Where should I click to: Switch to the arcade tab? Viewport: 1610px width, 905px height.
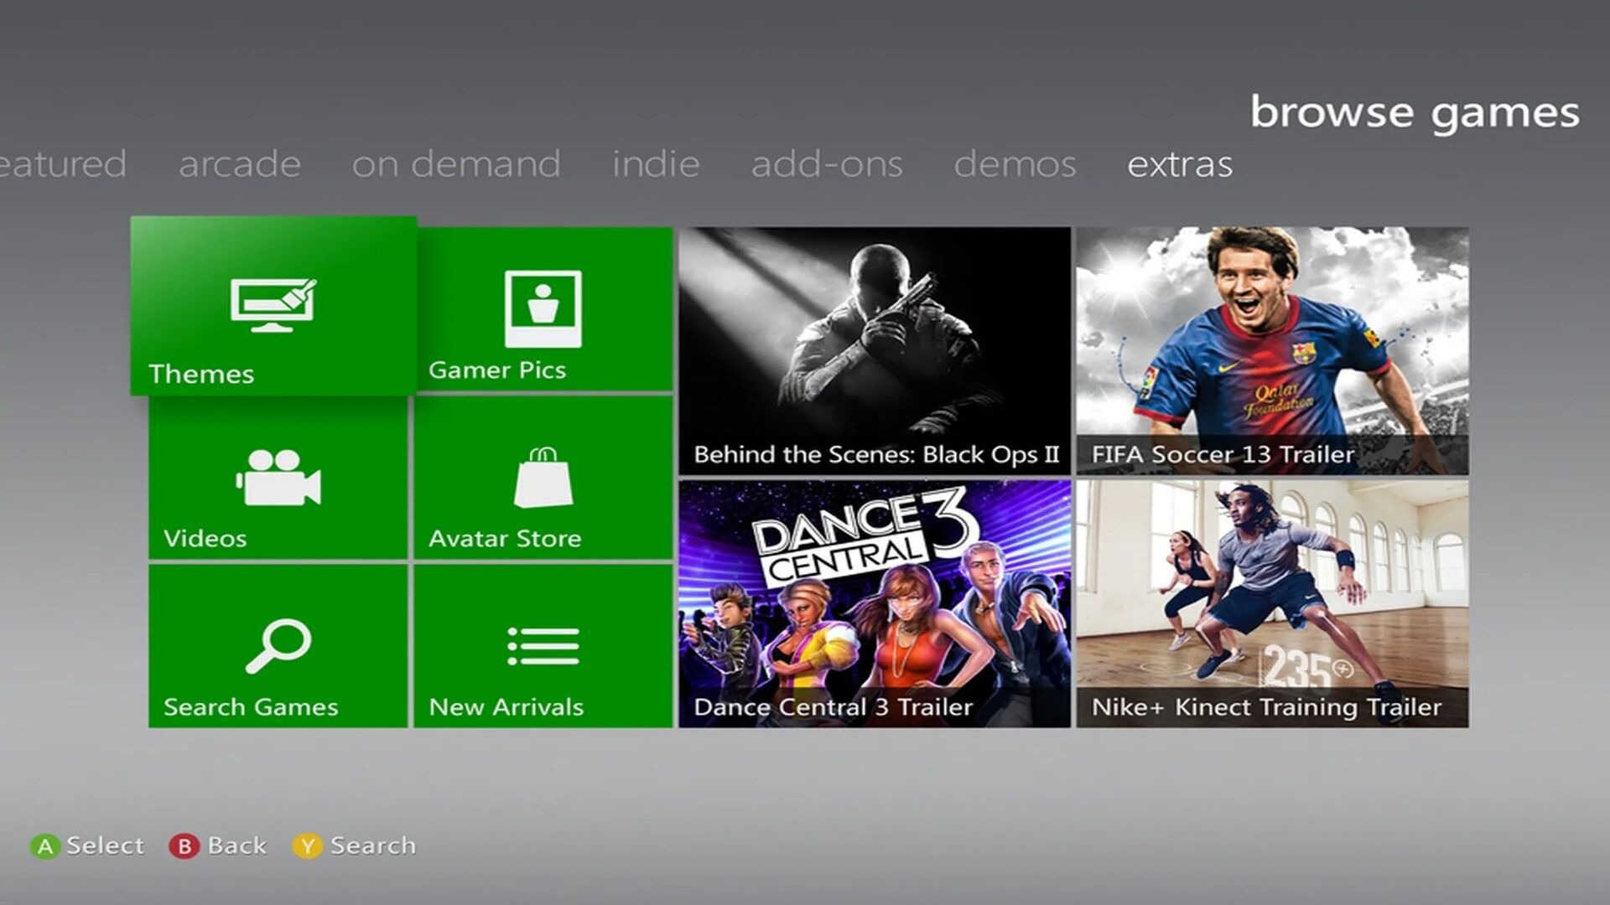pyautogui.click(x=240, y=164)
